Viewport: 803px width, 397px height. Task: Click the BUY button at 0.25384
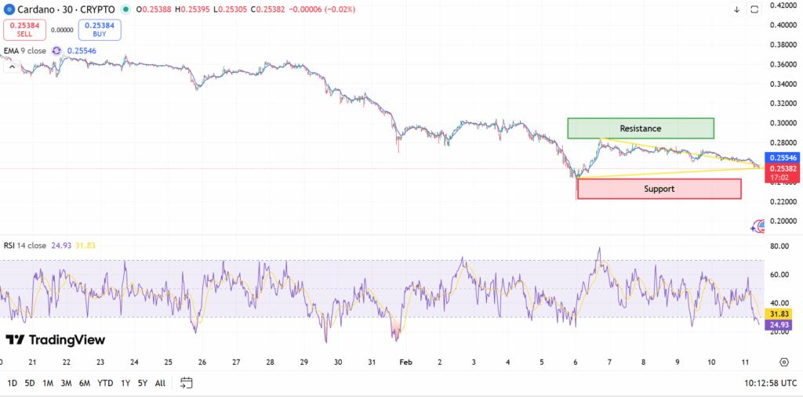click(x=99, y=30)
